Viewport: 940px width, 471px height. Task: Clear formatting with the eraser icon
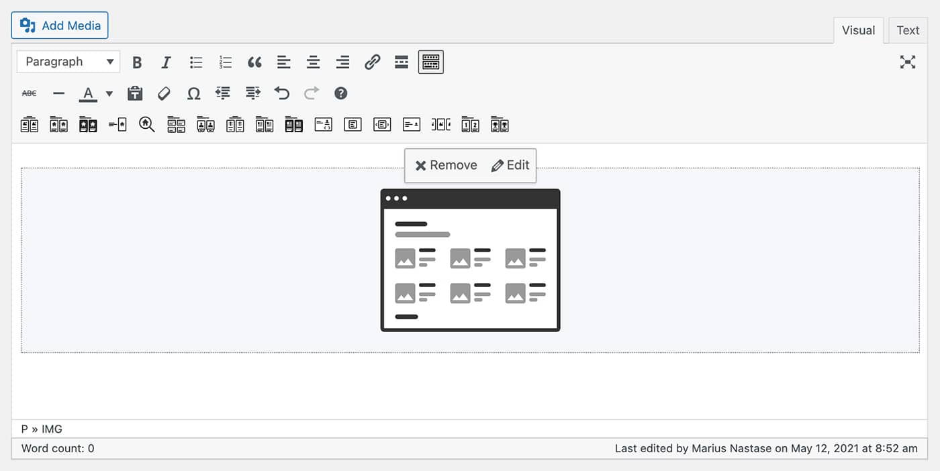pyautogui.click(x=164, y=93)
